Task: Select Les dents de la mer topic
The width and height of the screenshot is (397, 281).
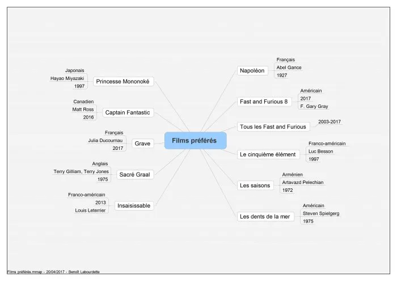Action: click(x=265, y=217)
